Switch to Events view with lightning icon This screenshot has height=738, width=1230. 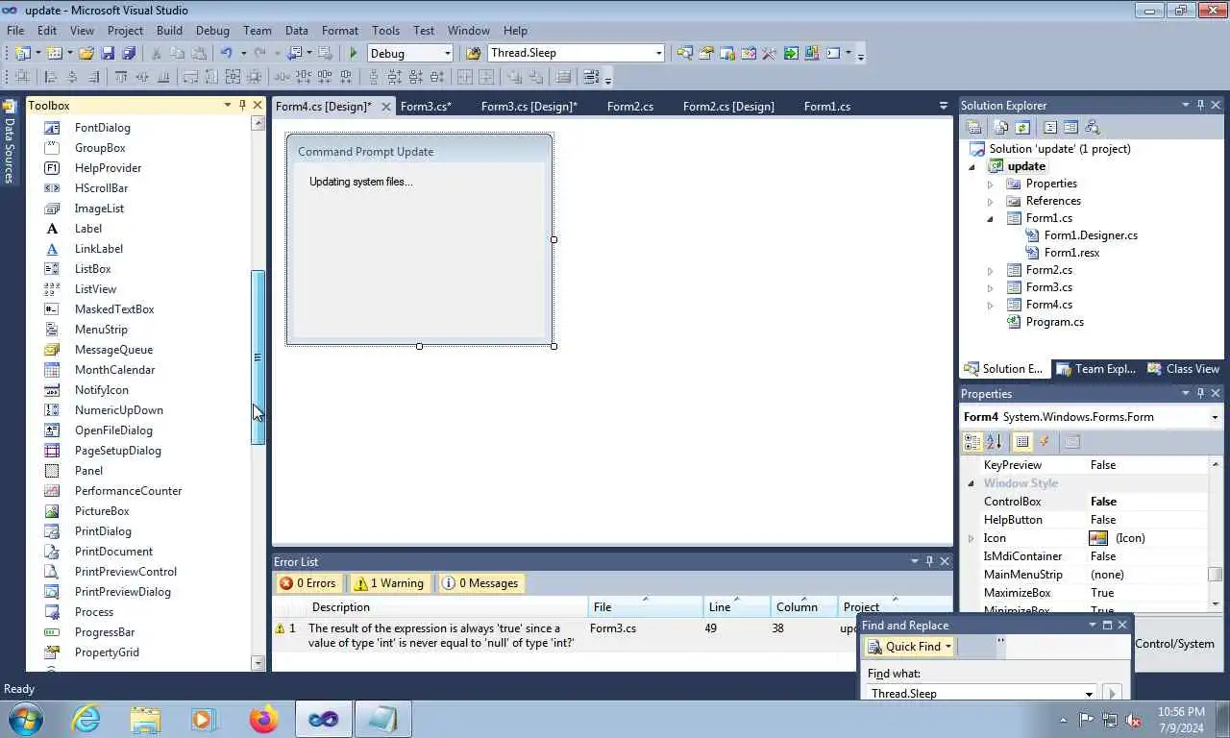1045,442
